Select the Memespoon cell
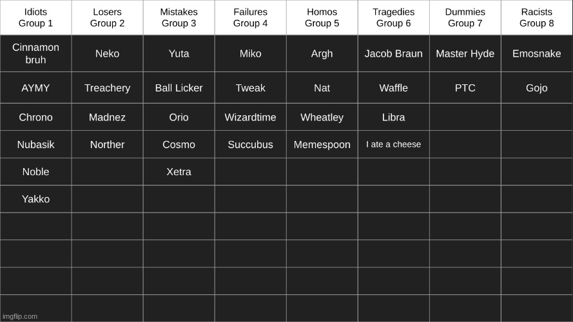The height and width of the screenshot is (322, 573). (322, 144)
